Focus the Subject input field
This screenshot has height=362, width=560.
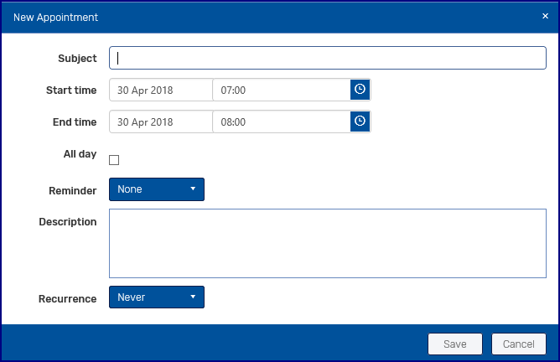click(x=328, y=58)
